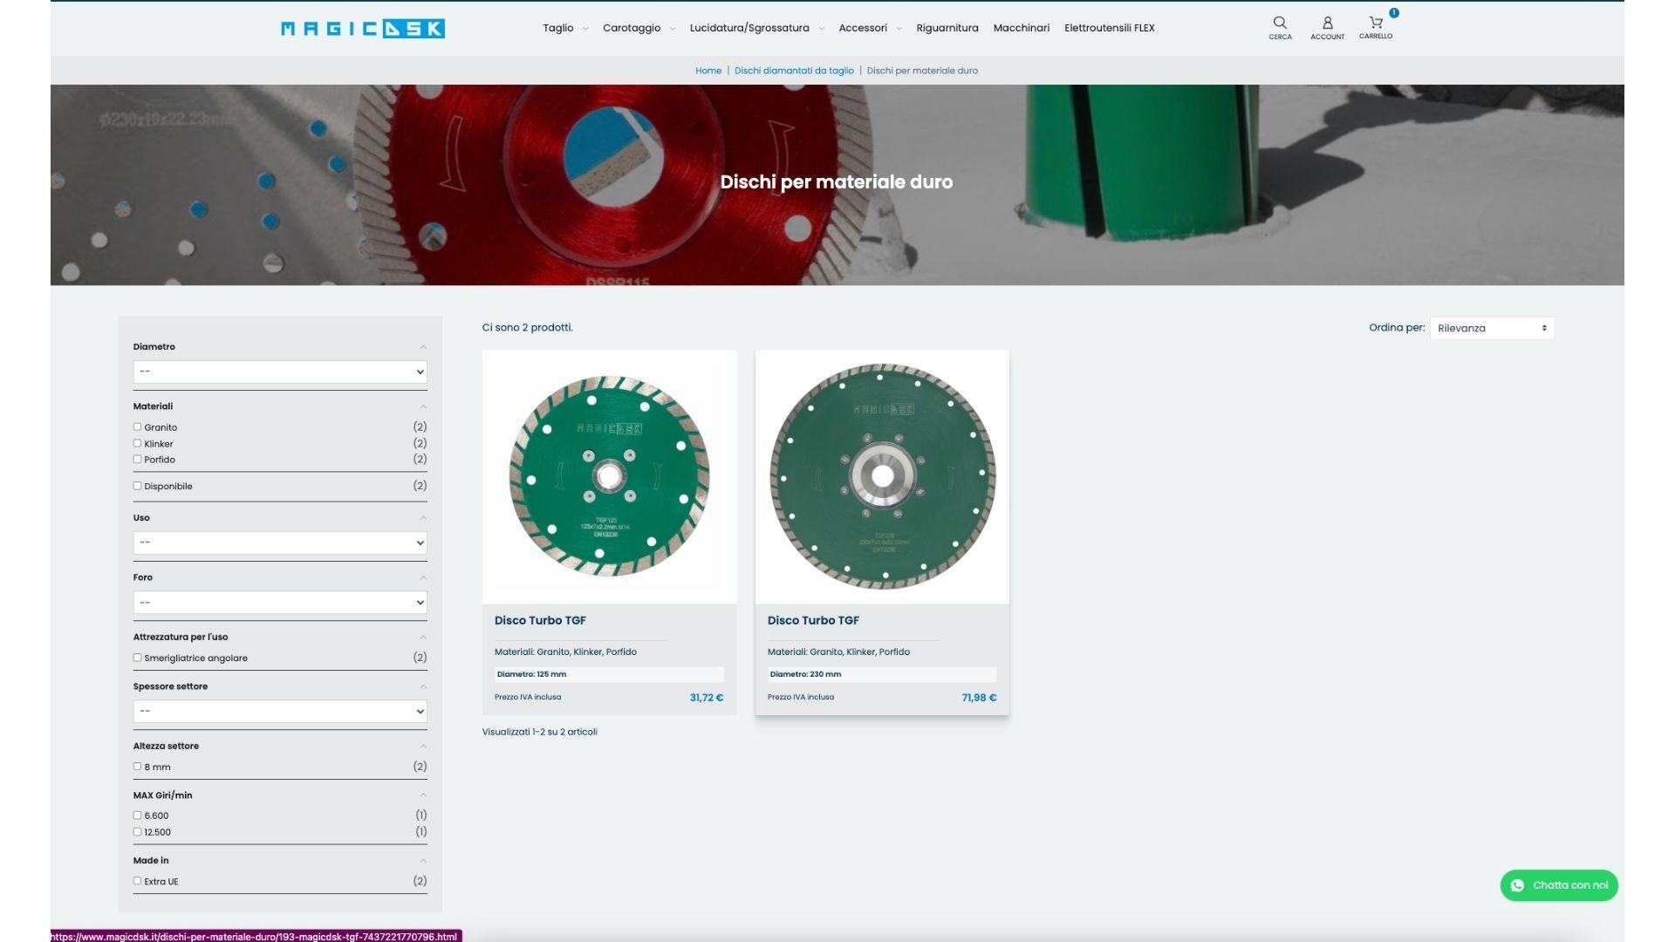The width and height of the screenshot is (1675, 942).
Task: Check the Extra UE filter
Action: (137, 881)
